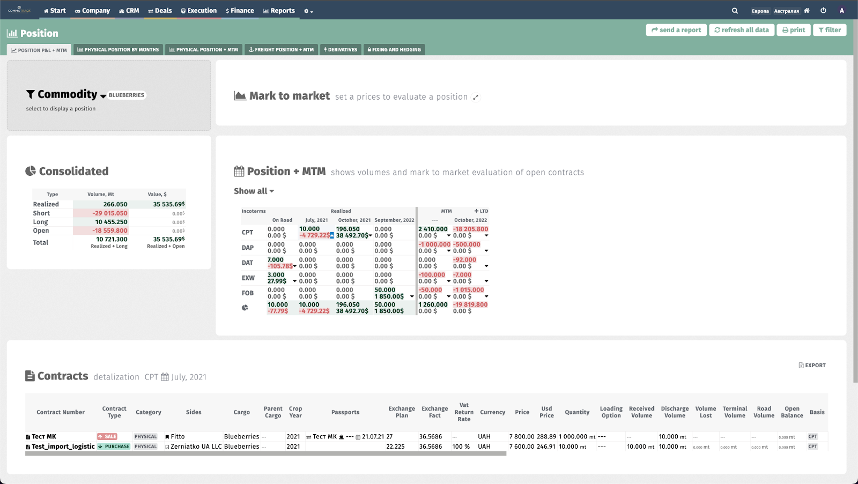Click the send a report button
The height and width of the screenshot is (484, 858).
click(676, 30)
